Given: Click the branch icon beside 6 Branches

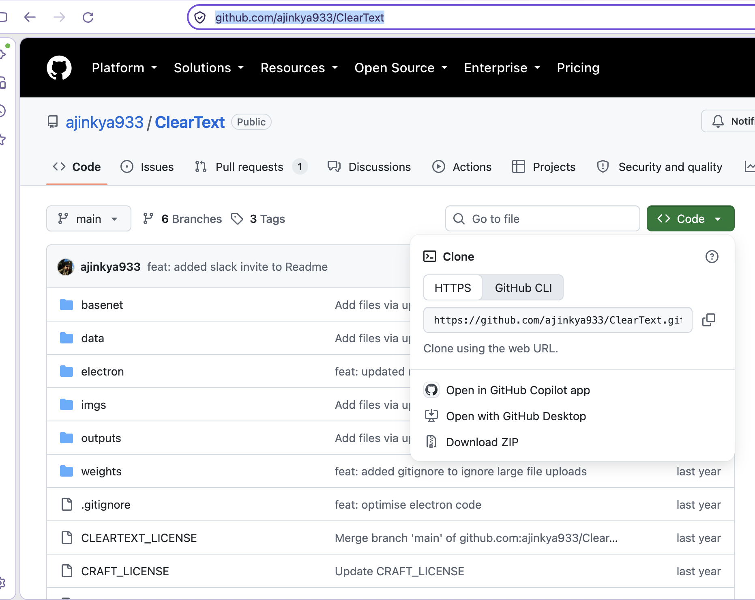Looking at the screenshot, I should 148,219.
